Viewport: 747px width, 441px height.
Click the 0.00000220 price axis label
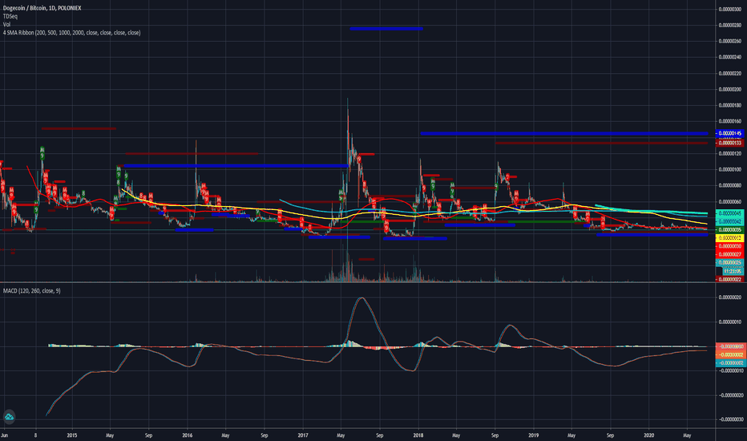(729, 74)
